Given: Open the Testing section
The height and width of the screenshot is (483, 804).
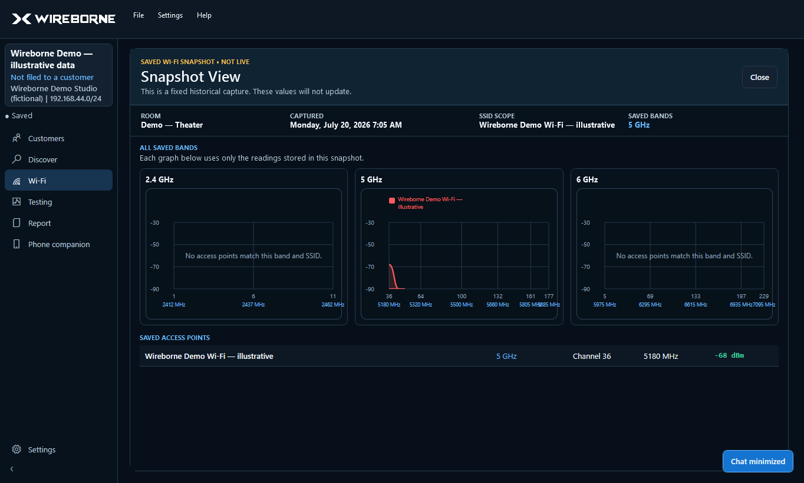Looking at the screenshot, I should click(x=58, y=202).
